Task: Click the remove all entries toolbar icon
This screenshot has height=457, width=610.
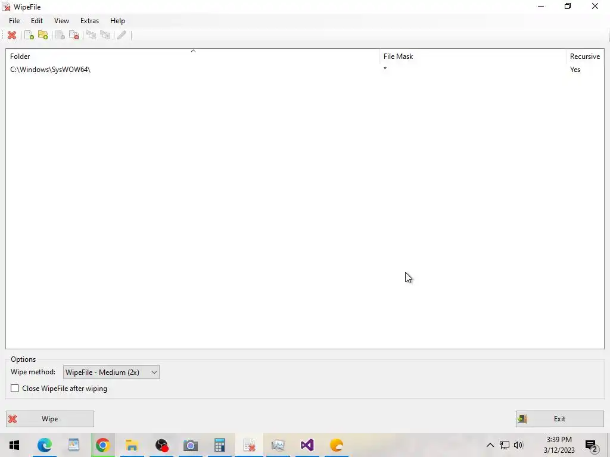Action: point(74,35)
